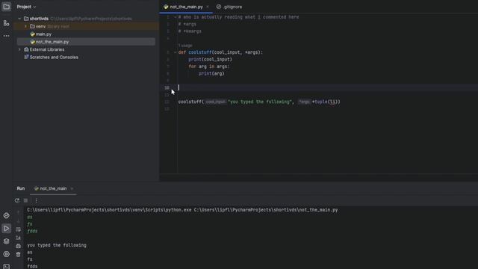Click the last 'fdds' console output line

[32, 266]
